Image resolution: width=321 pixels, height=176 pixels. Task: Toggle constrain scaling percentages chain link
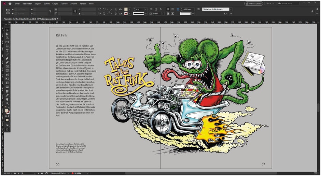click(x=75, y=12)
